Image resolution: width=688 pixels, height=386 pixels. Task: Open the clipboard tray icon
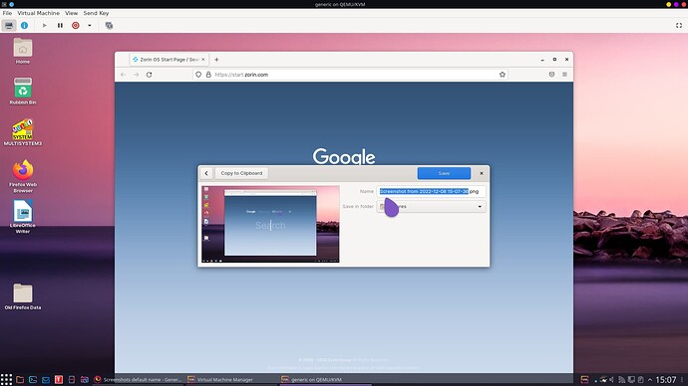[640, 380]
